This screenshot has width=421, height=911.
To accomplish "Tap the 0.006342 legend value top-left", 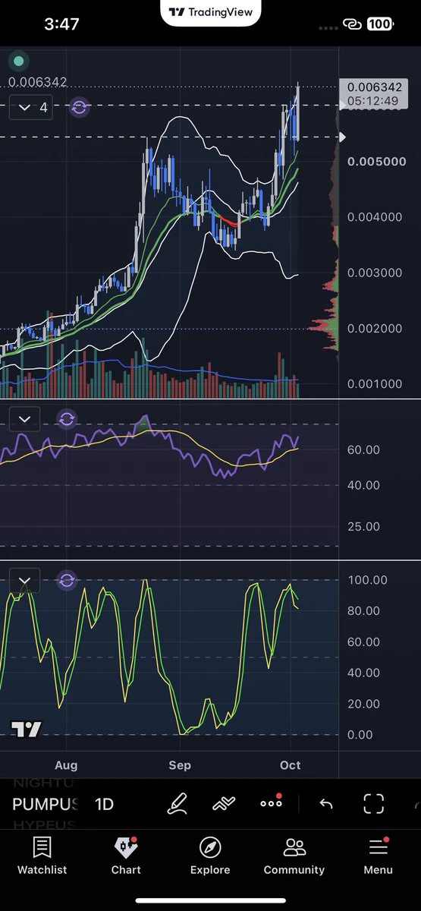I will click(38, 82).
